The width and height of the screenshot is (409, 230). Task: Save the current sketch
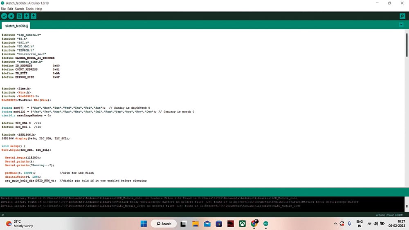34,16
